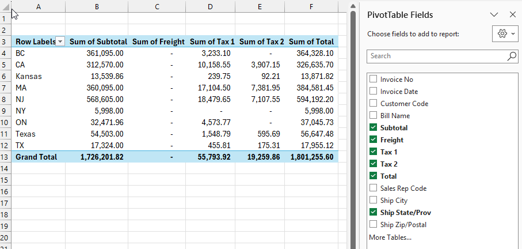Select column D header
This screenshot has height=249, width=522.
[211, 6]
